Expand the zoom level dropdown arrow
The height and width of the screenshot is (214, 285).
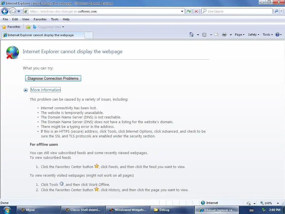point(278,203)
